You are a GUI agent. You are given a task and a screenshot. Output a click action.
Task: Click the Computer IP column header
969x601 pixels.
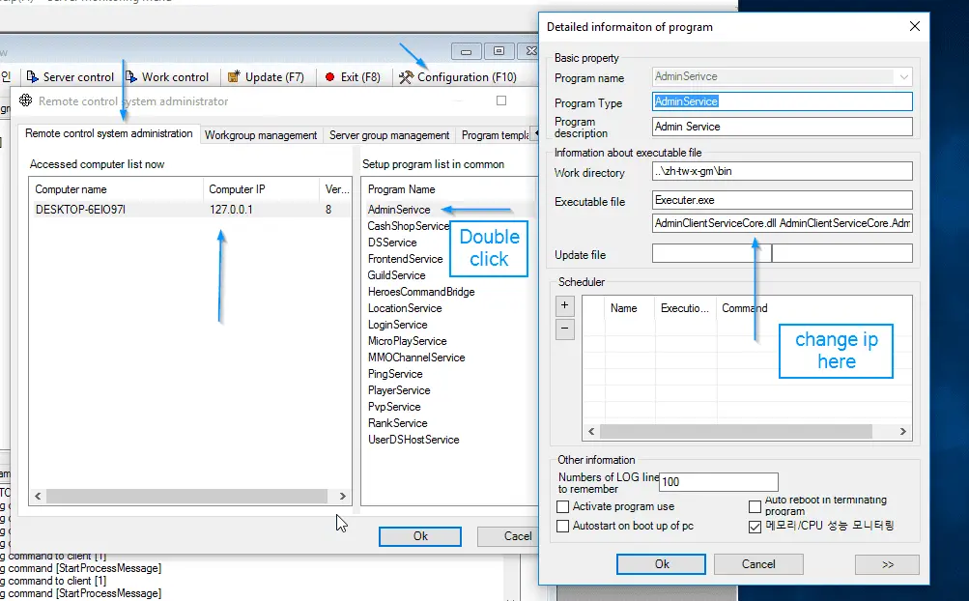[x=261, y=189]
